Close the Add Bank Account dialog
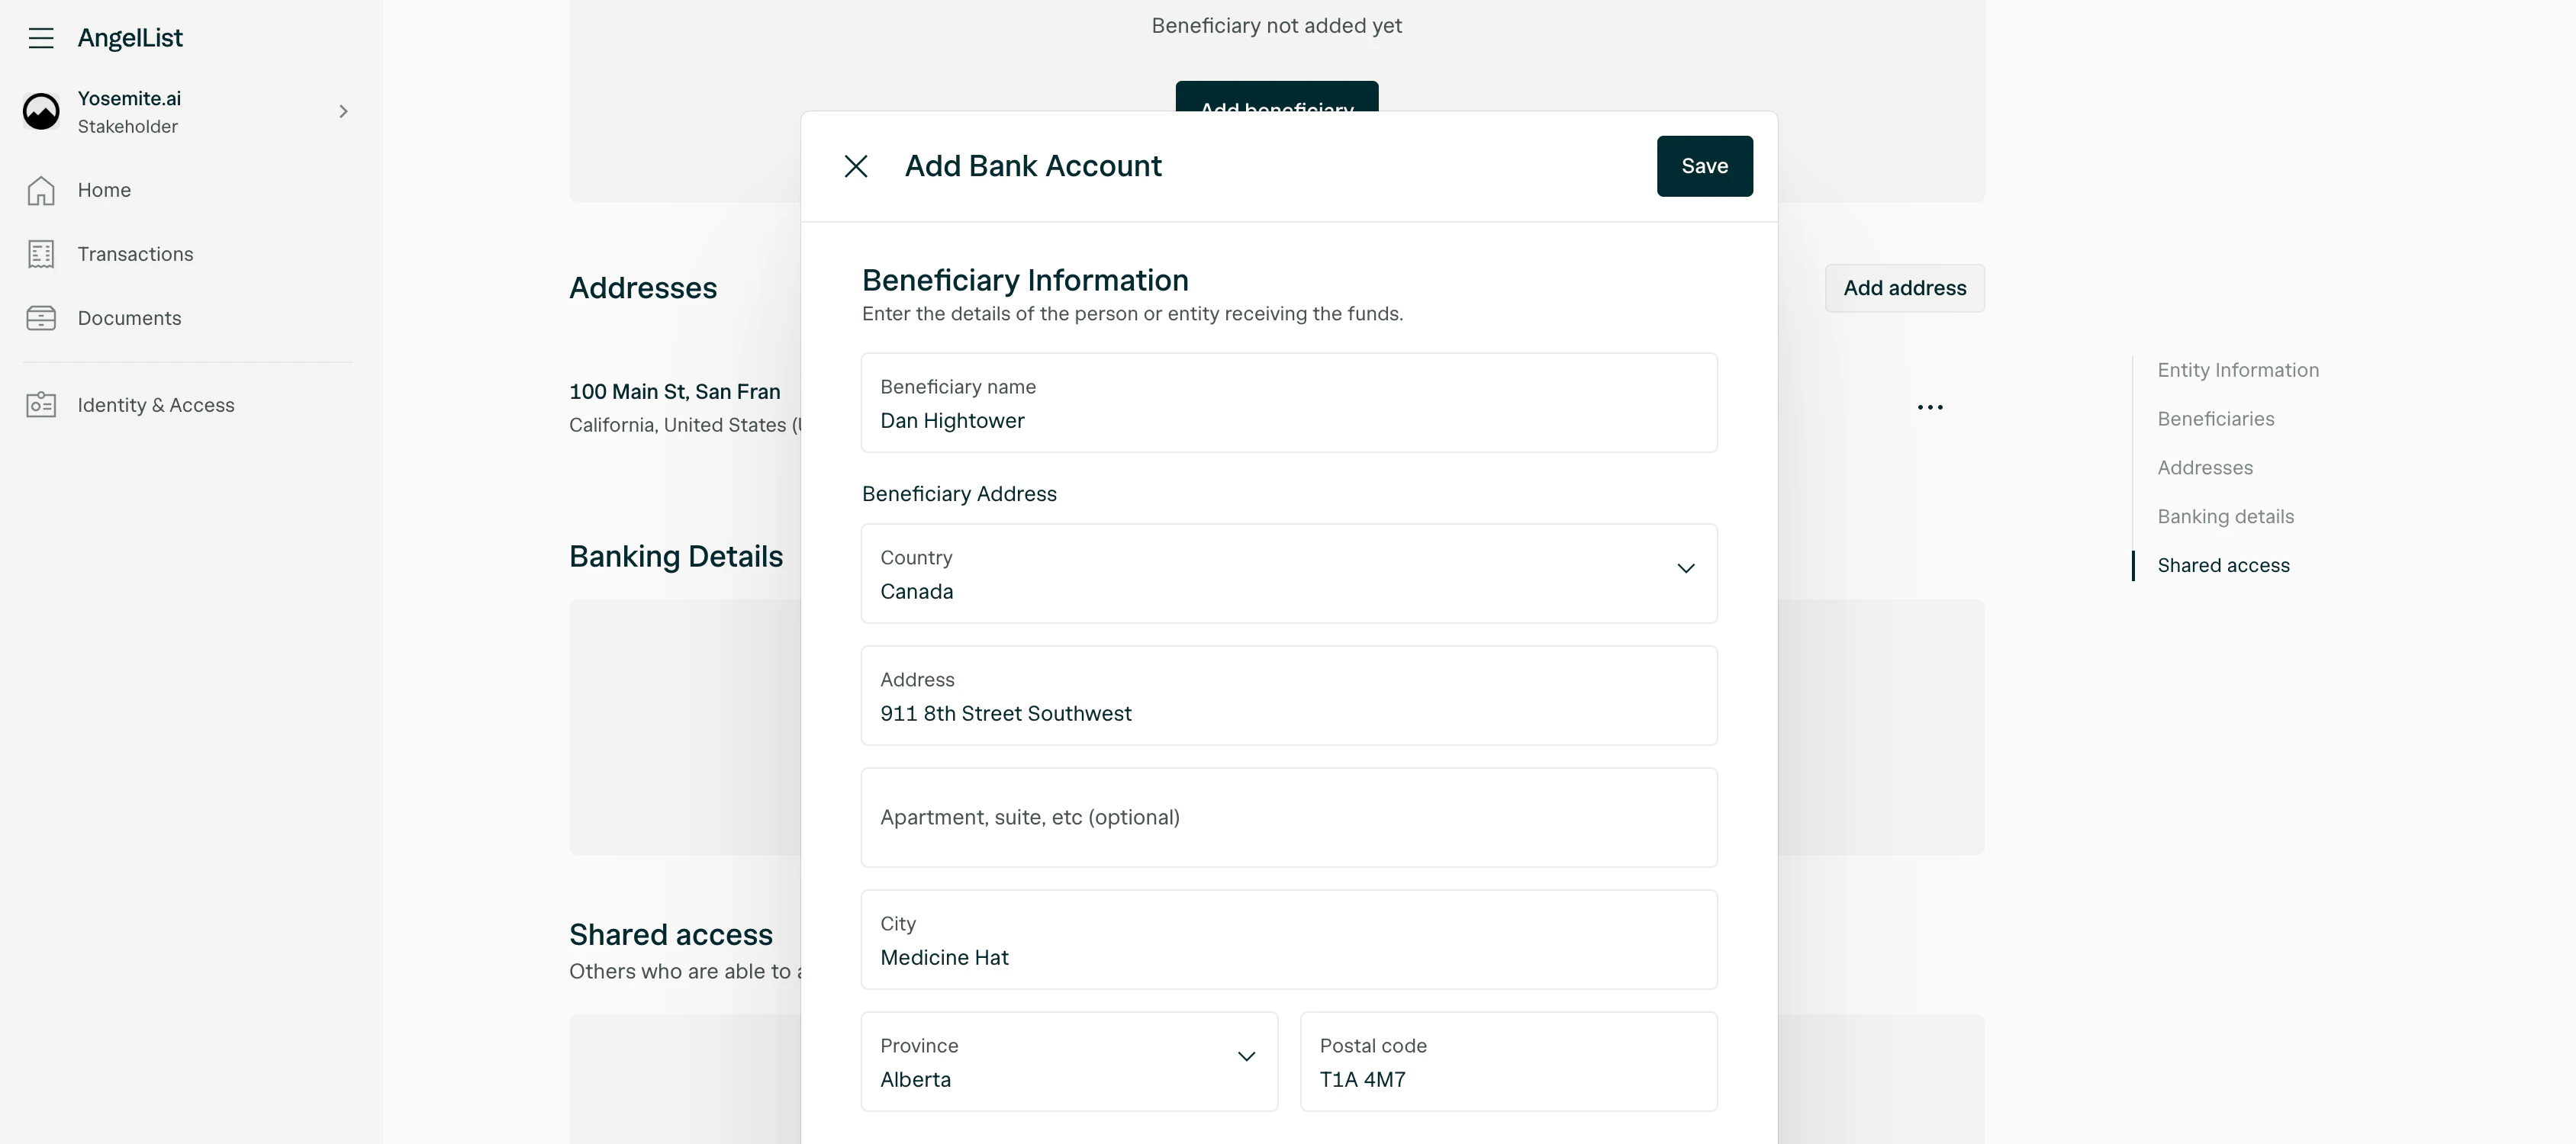 pos(856,165)
